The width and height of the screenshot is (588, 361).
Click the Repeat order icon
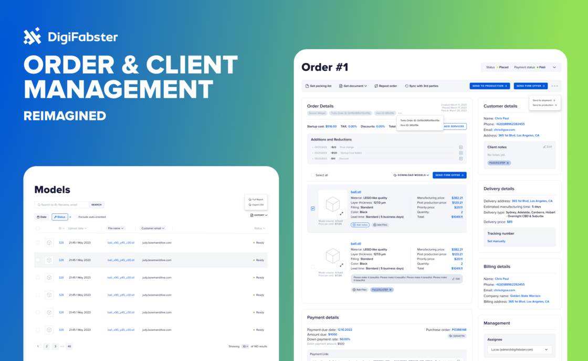coord(376,86)
